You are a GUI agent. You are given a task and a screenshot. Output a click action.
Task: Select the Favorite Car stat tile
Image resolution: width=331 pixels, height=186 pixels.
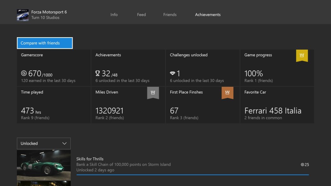point(277,105)
